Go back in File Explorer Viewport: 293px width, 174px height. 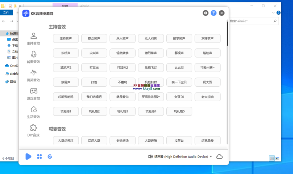point(4,21)
